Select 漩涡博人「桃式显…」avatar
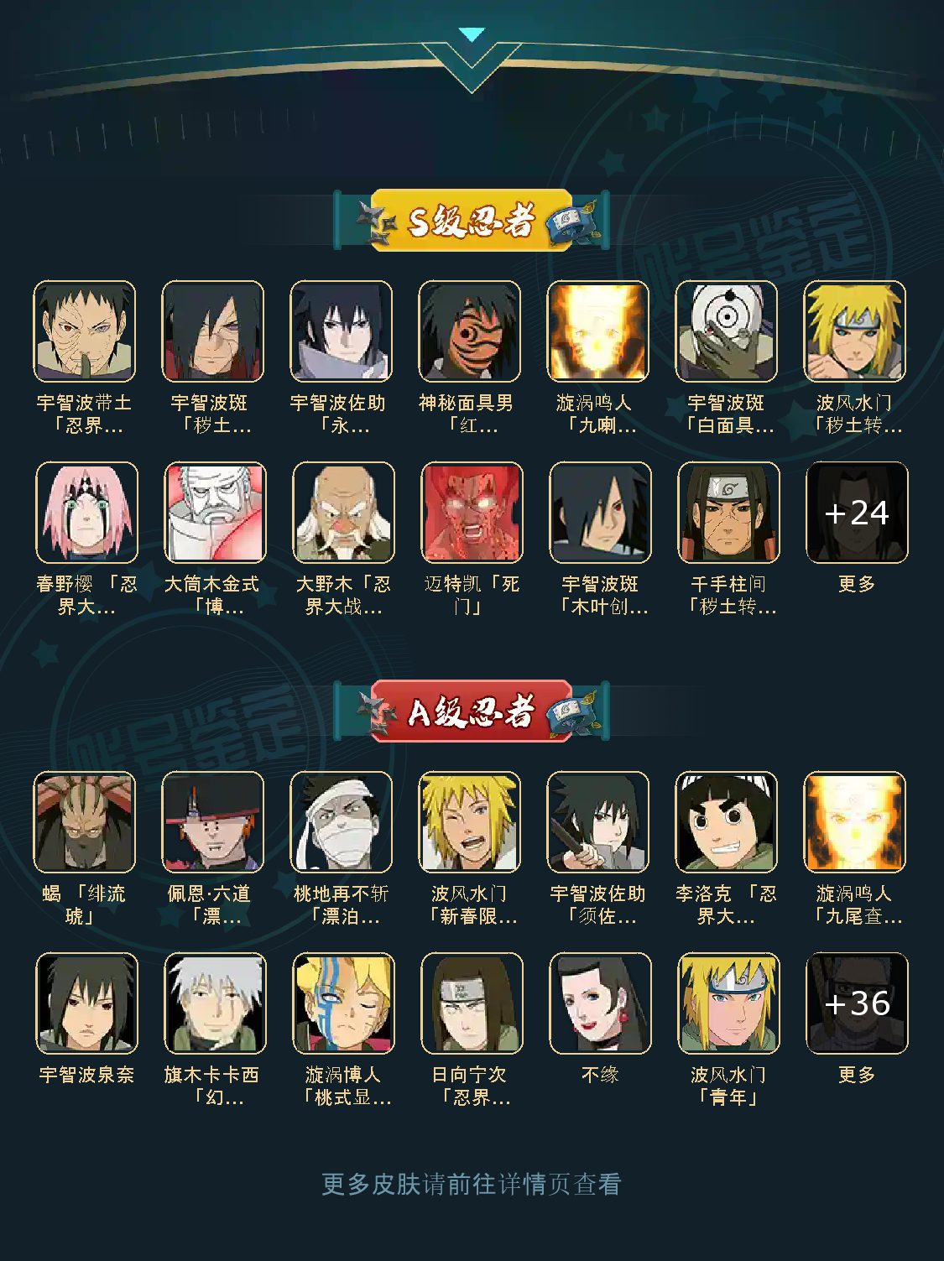944x1261 pixels. tap(343, 1003)
